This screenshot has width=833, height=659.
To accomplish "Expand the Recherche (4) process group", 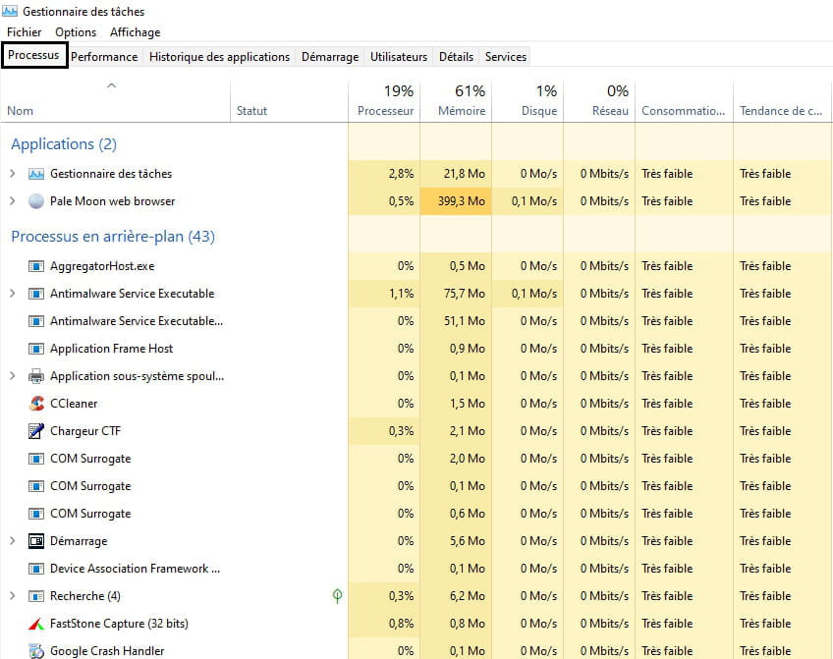I will coord(13,596).
